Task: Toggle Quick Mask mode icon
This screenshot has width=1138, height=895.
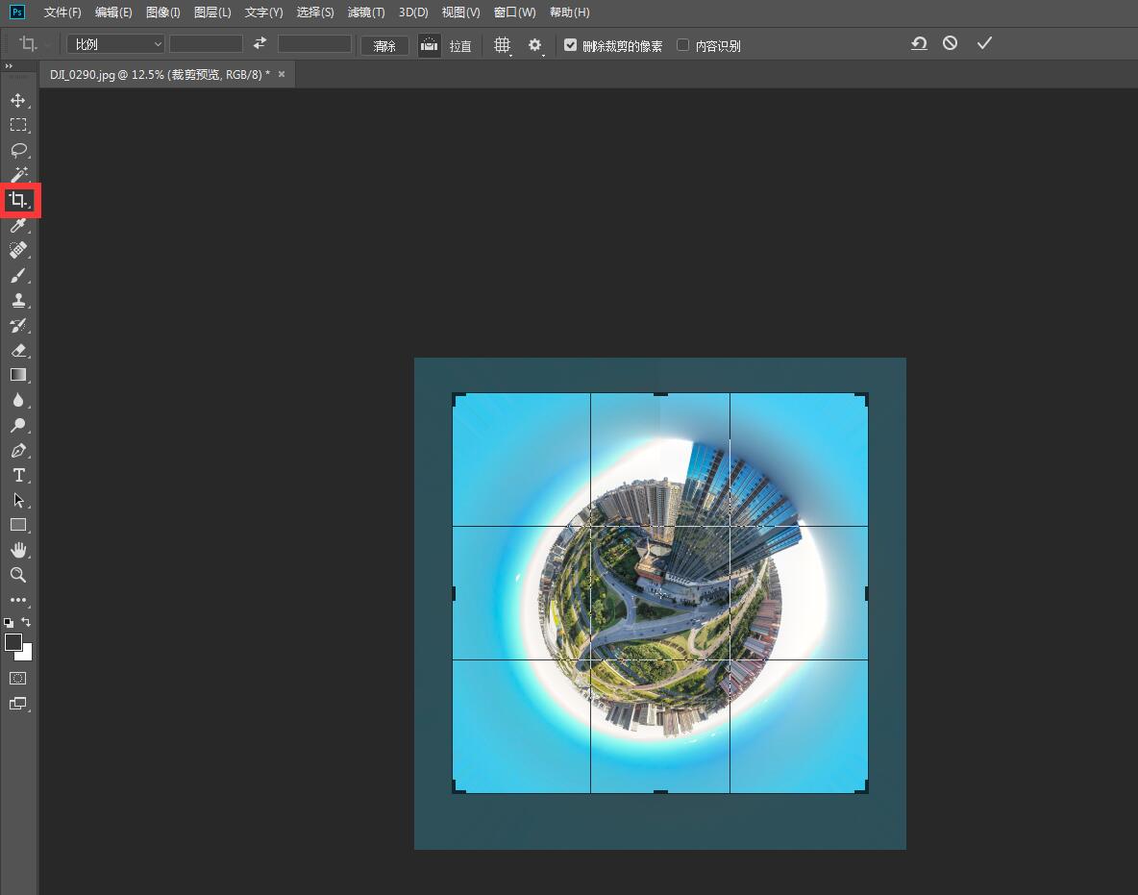Action: pos(17,679)
